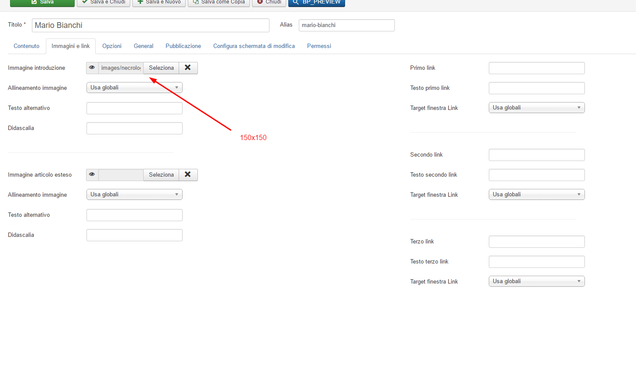Open the BP_PREVIEW button

point(317,2)
